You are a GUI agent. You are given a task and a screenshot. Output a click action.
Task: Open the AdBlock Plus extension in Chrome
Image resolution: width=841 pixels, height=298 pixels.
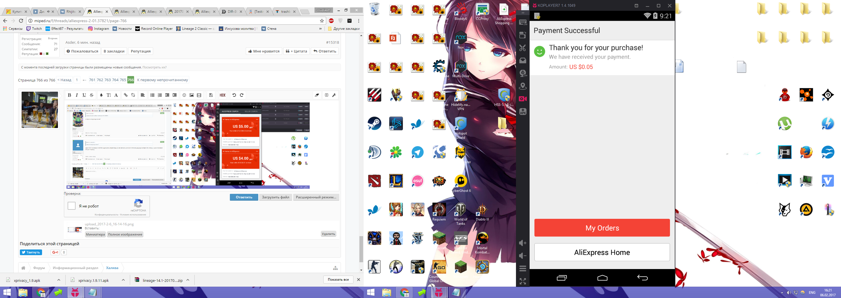(331, 20)
